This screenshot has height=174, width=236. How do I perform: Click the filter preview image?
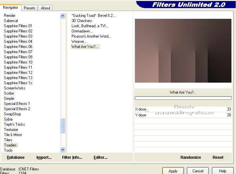tap(183, 51)
